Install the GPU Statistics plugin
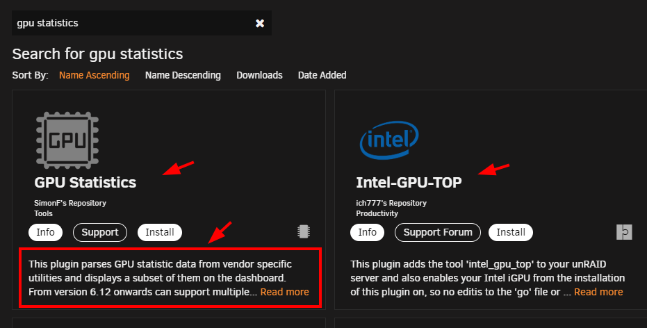Image resolution: width=647 pixels, height=328 pixels. point(160,232)
